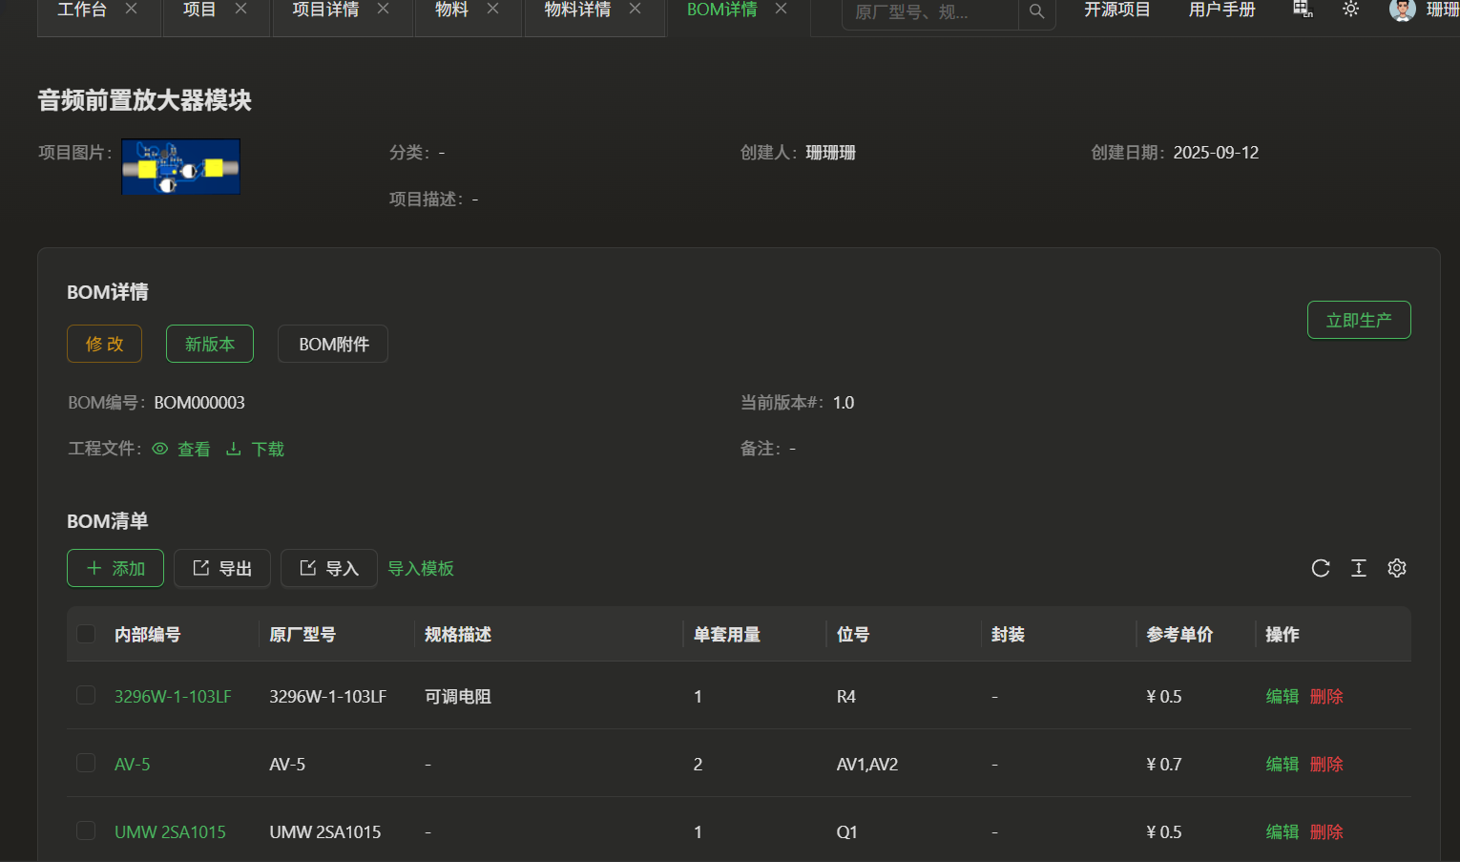Open the 导入模板 link
This screenshot has height=862, width=1460.
[421, 569]
